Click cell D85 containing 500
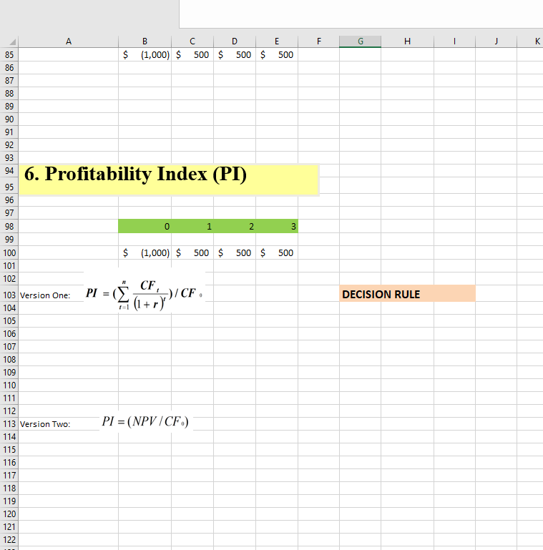Viewport: 543px width, 550px height. (x=235, y=55)
